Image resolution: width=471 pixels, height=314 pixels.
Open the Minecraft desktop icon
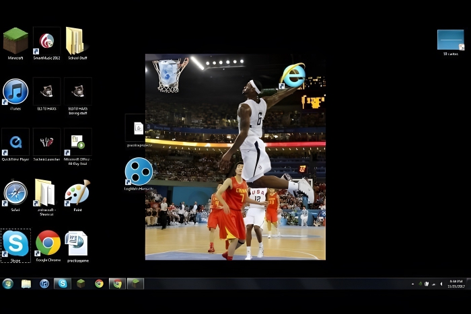15,41
